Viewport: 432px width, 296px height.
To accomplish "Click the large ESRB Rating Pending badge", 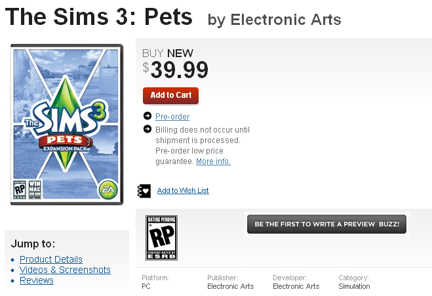I will (x=161, y=238).
